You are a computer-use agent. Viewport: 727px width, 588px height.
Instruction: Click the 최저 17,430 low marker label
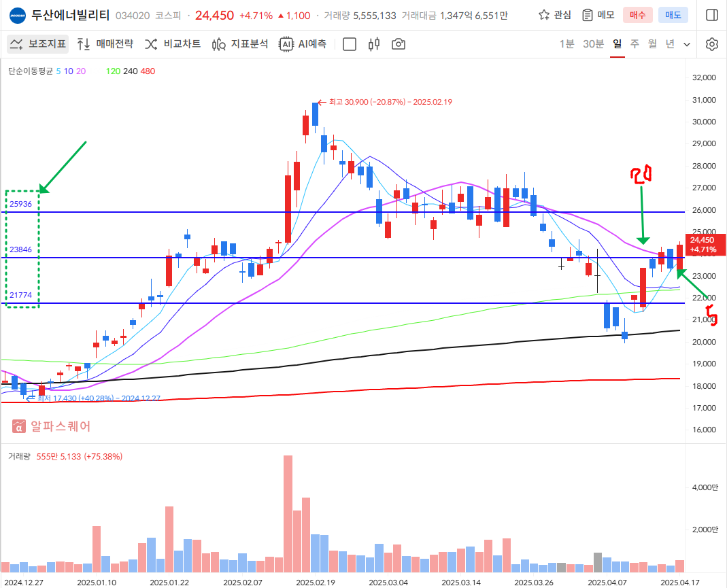[99, 398]
